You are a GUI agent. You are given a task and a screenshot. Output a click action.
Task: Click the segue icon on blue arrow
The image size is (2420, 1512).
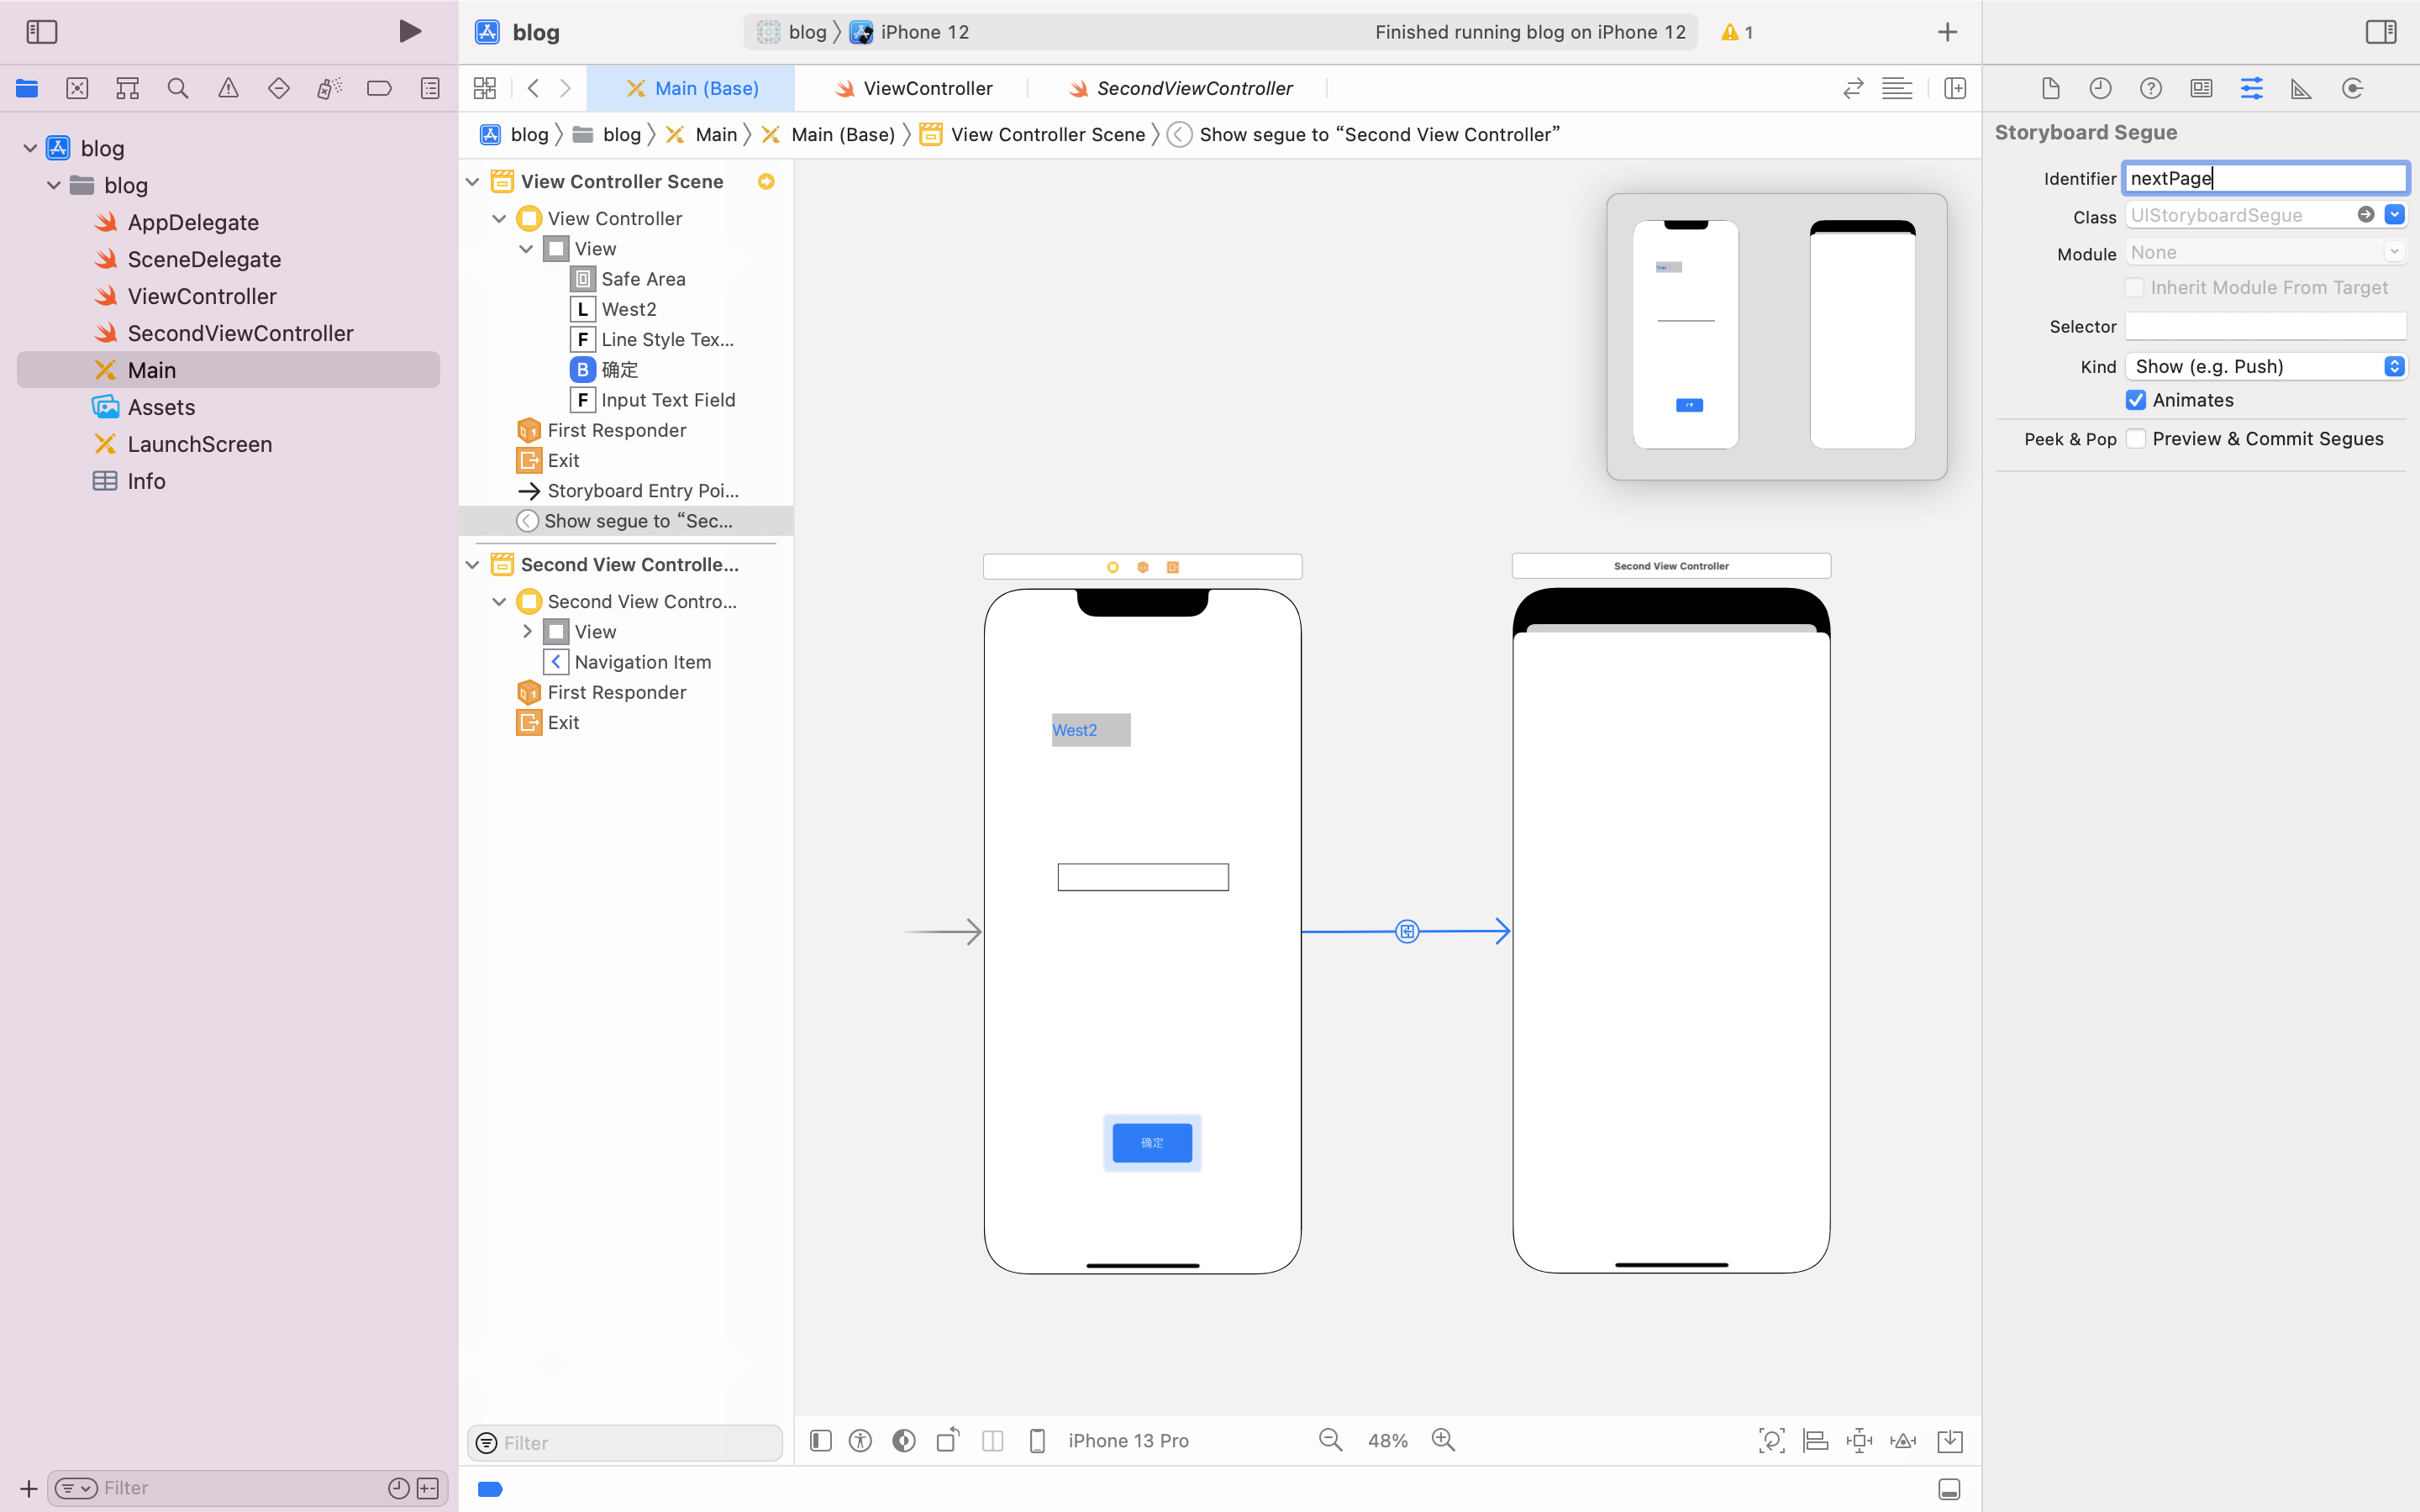pos(1407,931)
